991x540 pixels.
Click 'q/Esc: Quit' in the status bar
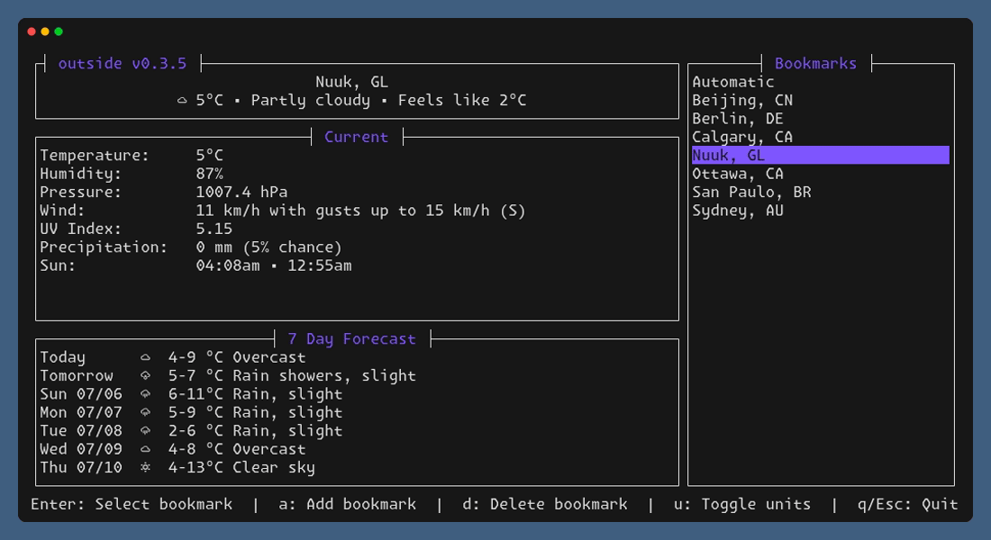pyautogui.click(x=904, y=504)
